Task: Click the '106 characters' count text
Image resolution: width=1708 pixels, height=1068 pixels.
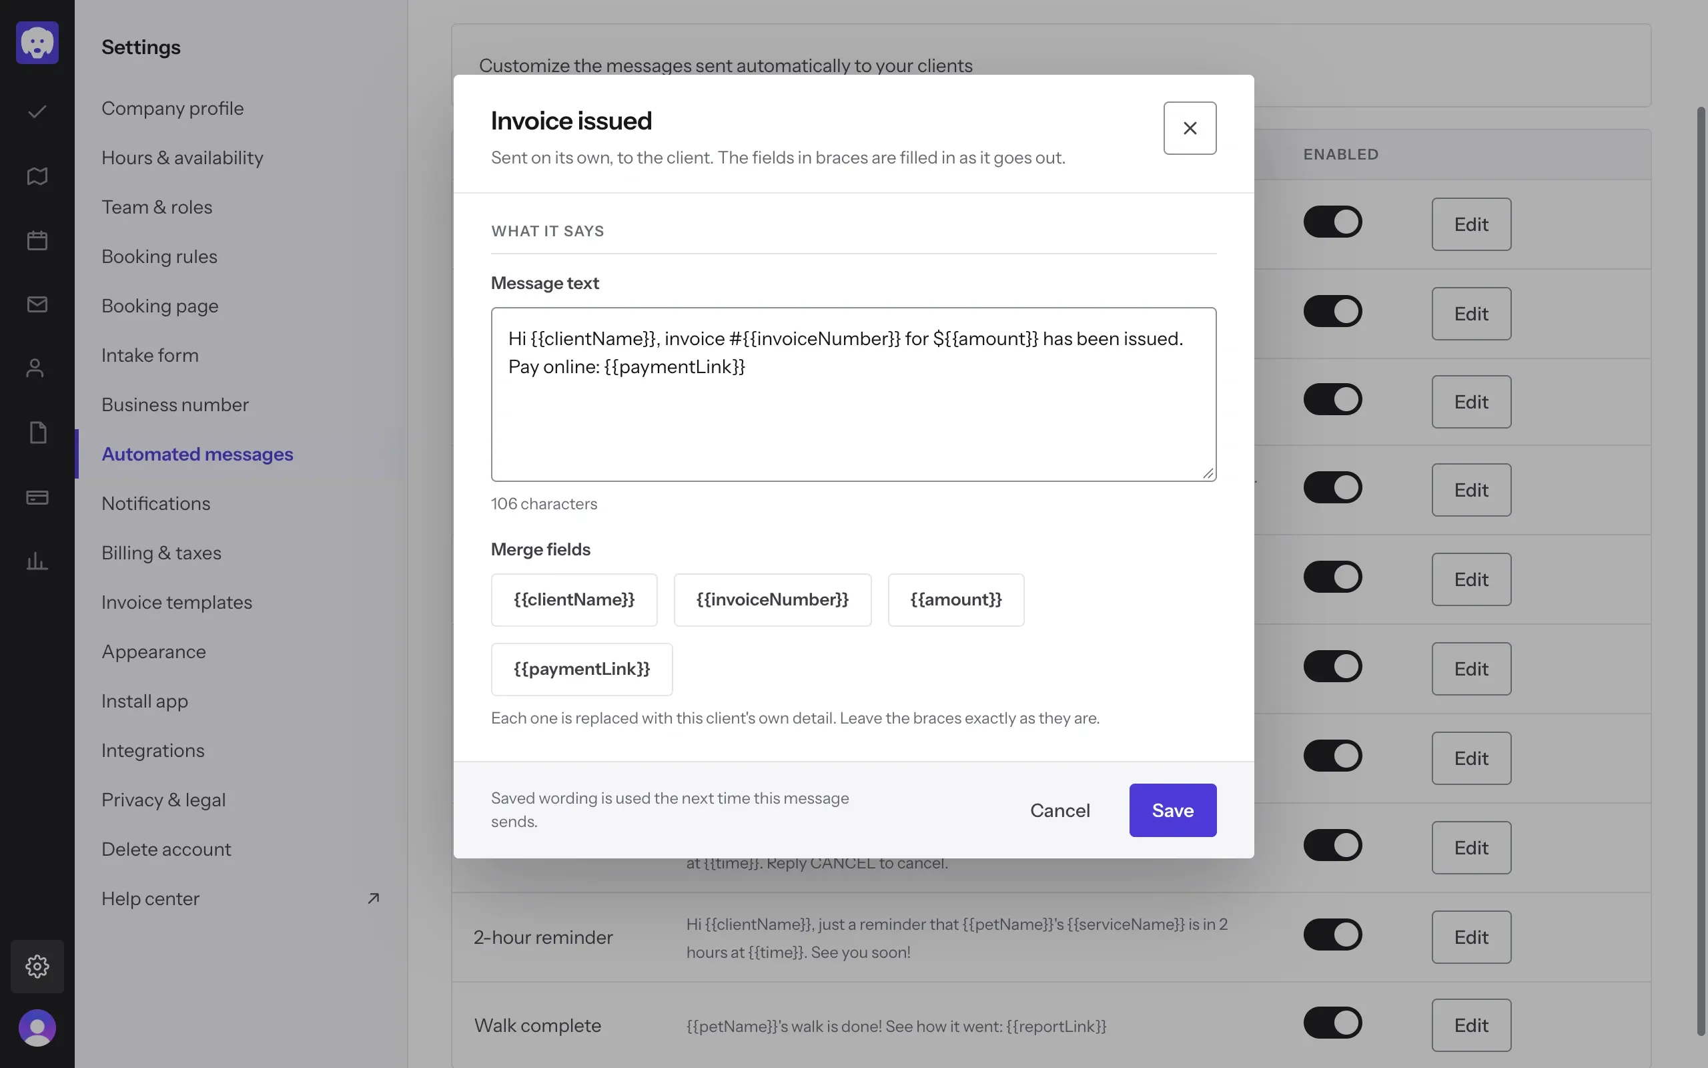Action: point(544,503)
